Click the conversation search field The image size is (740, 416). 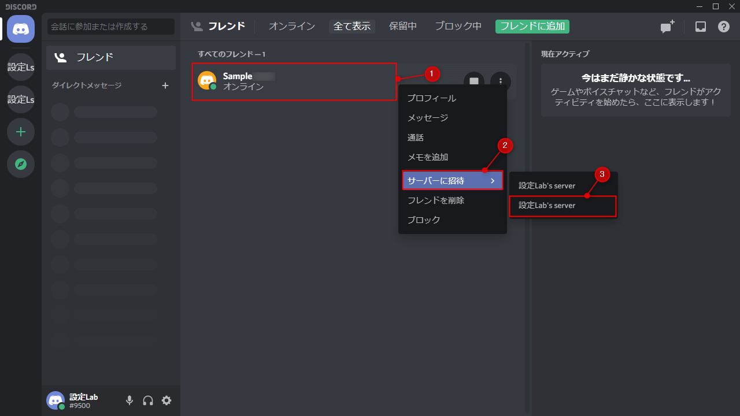[x=111, y=27]
